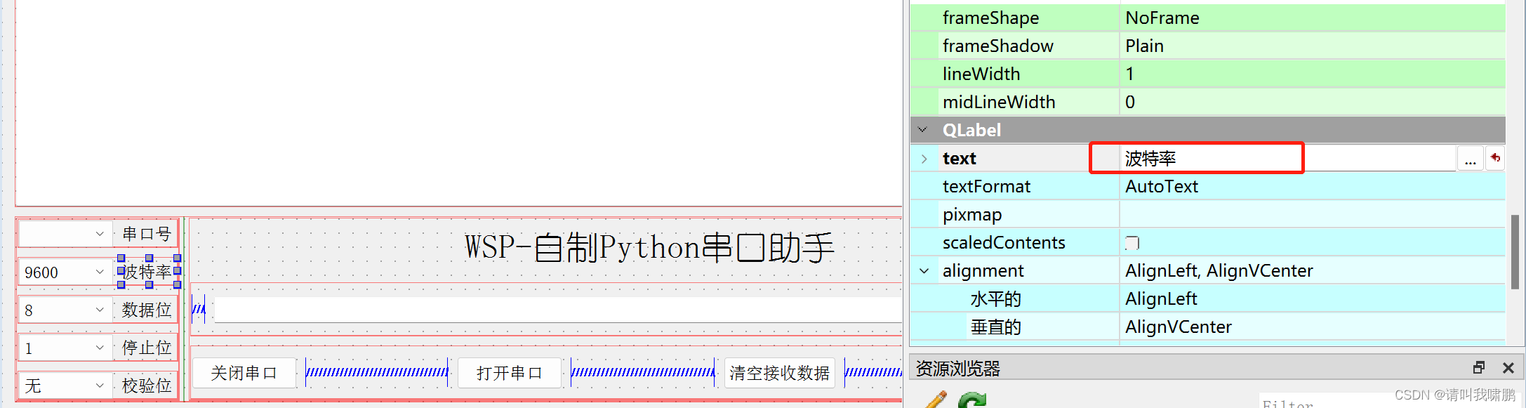
Task: Click the green Reload resources icon
Action: tap(972, 400)
